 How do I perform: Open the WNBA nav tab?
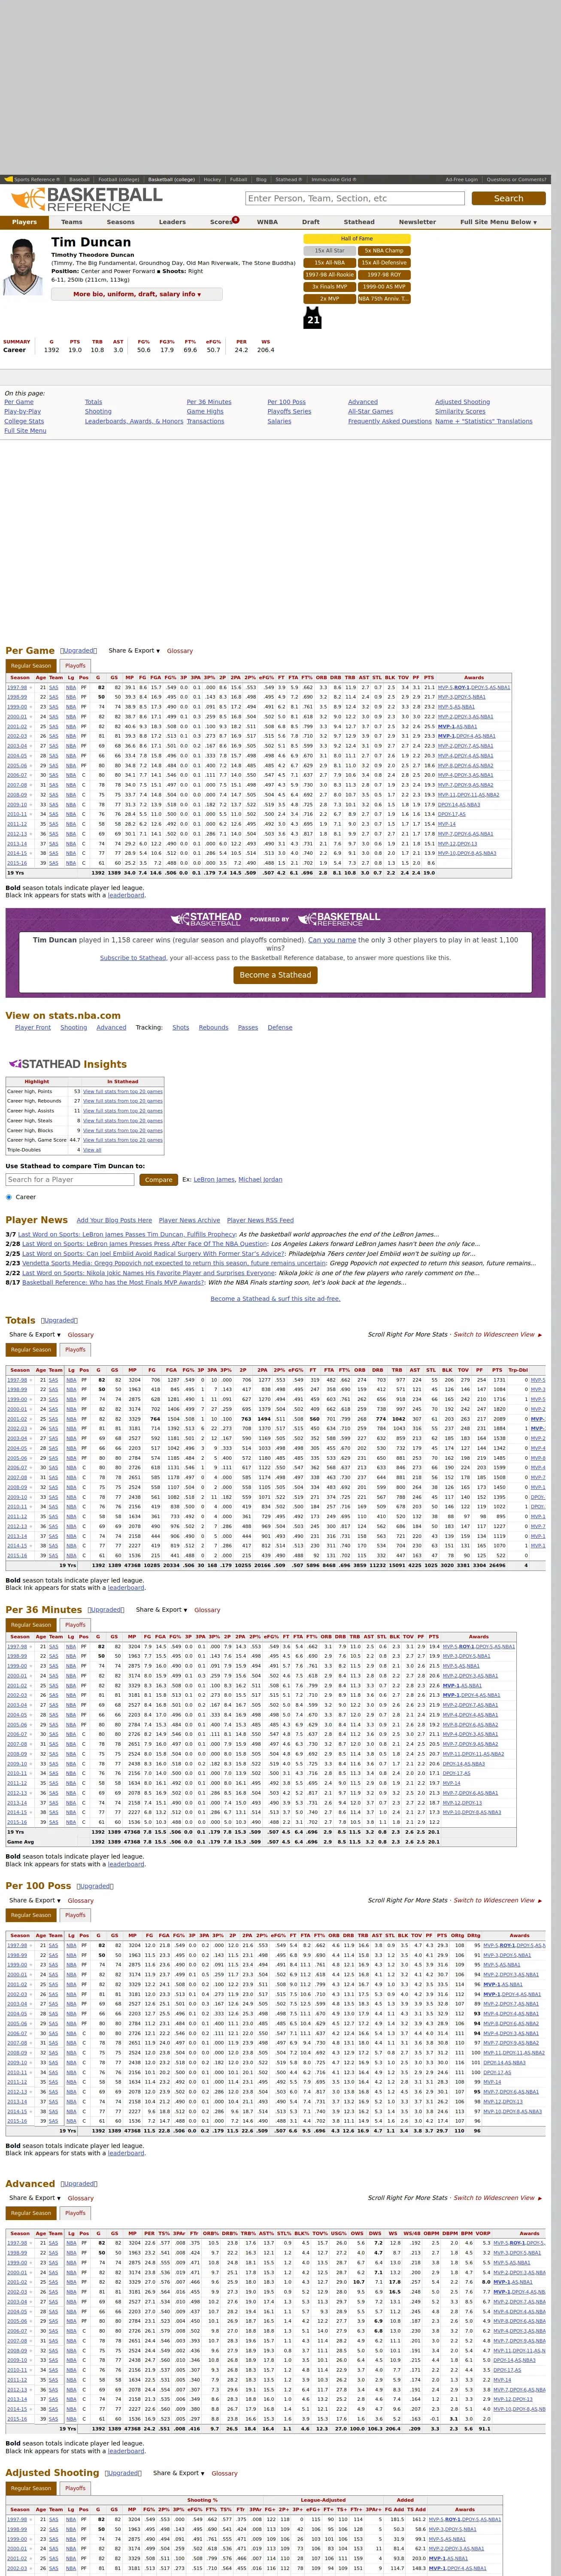267,222
